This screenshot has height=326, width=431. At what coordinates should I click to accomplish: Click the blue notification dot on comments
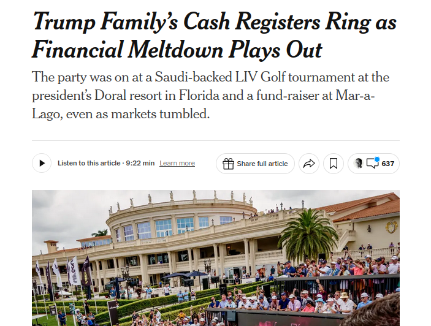coord(377,159)
